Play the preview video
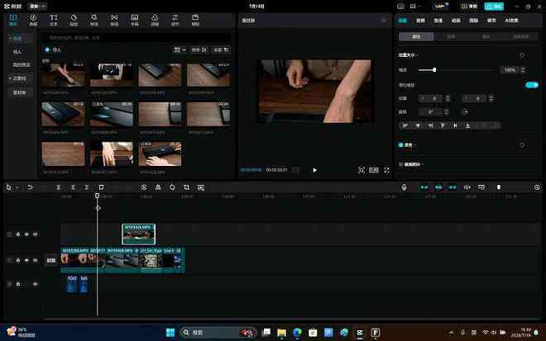 click(x=314, y=170)
